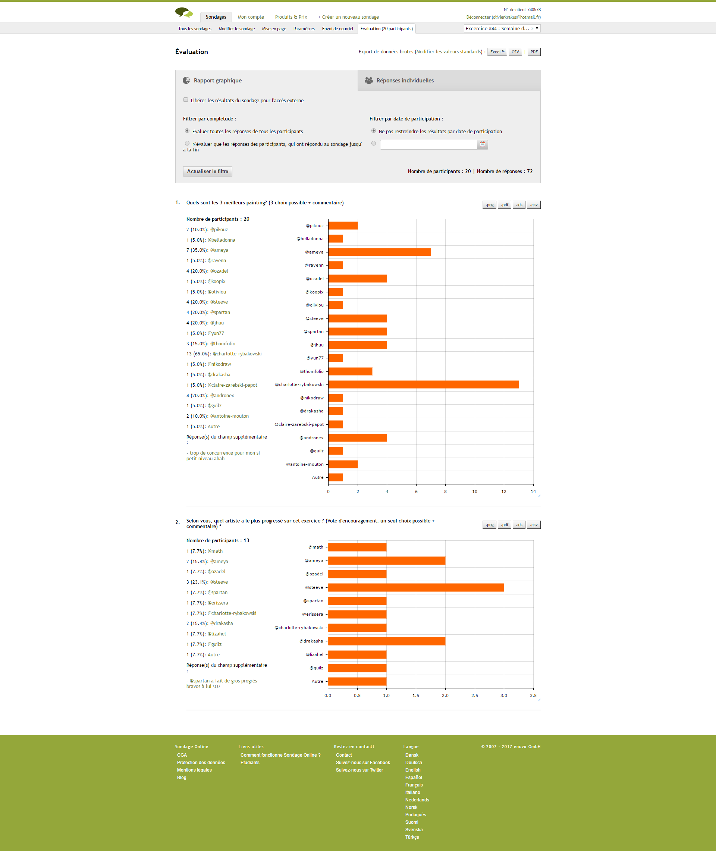Download question 2 data as .csv

(533, 525)
